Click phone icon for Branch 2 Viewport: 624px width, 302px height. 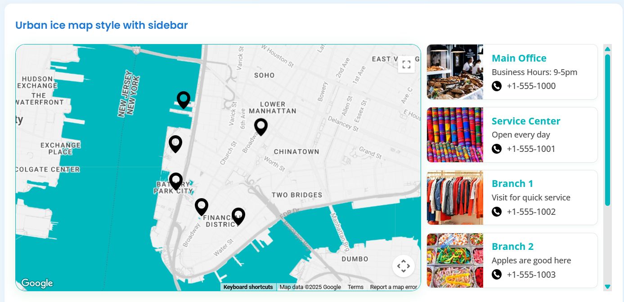[x=497, y=275]
